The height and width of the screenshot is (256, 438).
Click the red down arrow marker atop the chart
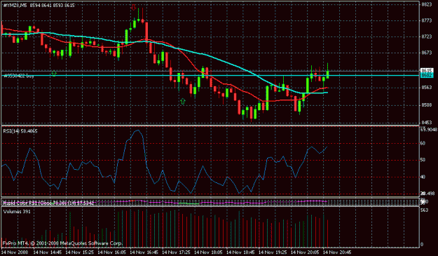pos(134,7)
